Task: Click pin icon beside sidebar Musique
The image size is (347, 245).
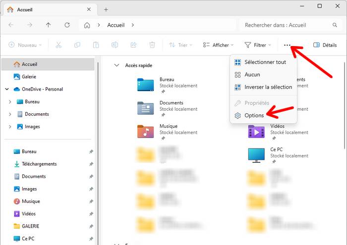Action: [91, 201]
